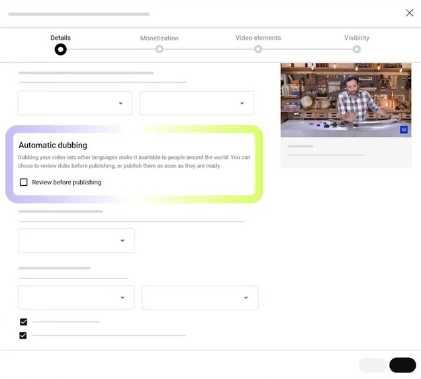The width and height of the screenshot is (421, 379).
Task: Open the right dropdown above Automatic dubbing
Action: pyautogui.click(x=197, y=103)
